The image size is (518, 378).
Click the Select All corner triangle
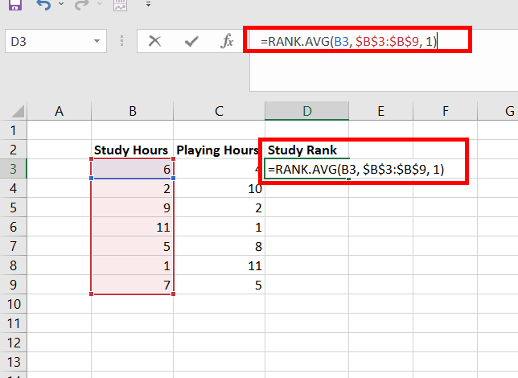18,111
